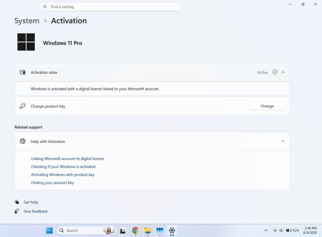Image resolution: width=322 pixels, height=237 pixels.
Task: Open Finding your product key link
Action: pos(52,182)
